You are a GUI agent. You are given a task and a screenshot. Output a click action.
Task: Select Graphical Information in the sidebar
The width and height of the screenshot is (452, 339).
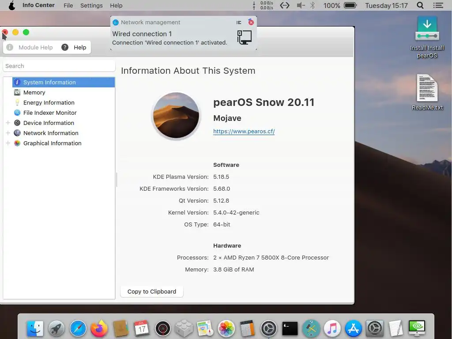tap(64, 143)
